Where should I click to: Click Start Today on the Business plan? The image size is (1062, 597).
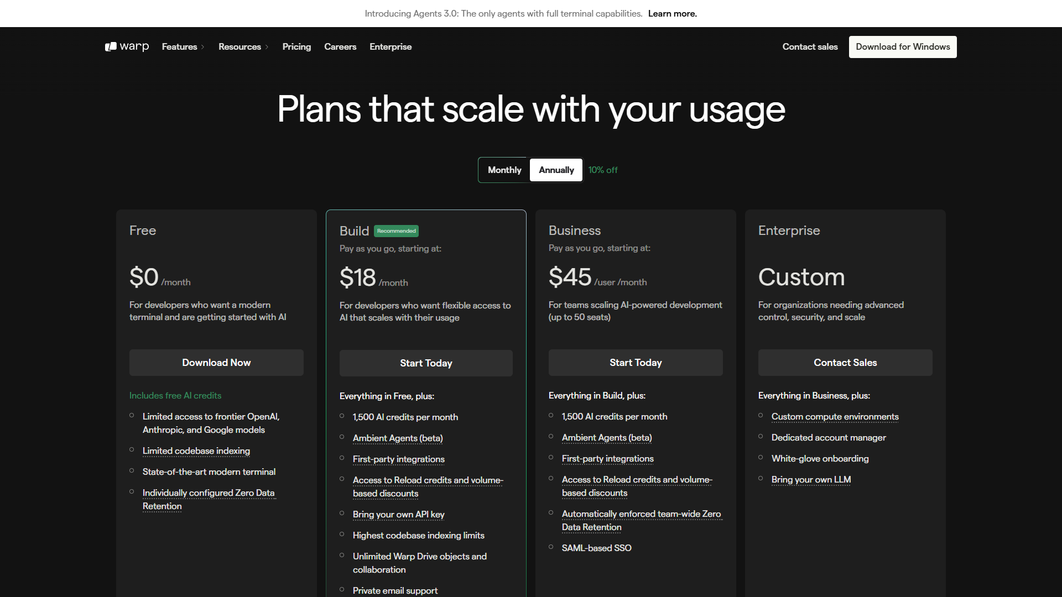click(635, 362)
